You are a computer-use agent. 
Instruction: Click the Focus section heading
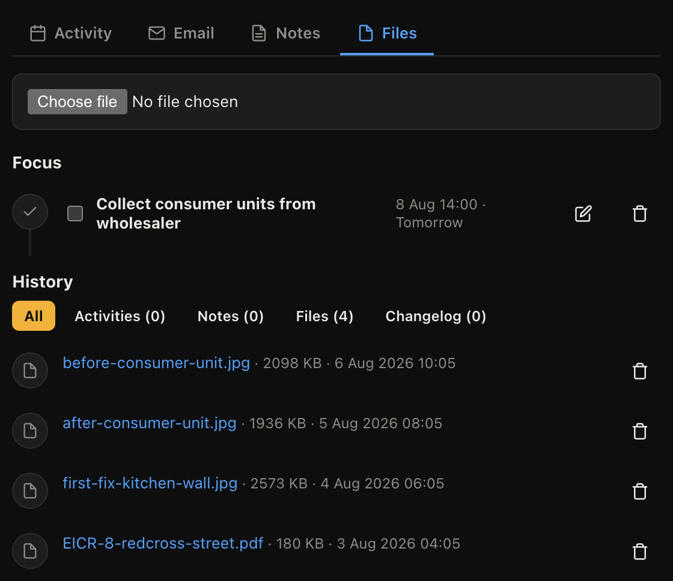(37, 163)
